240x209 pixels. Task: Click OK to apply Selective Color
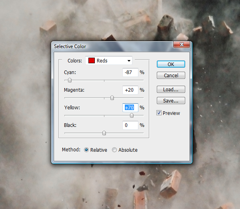pos(171,64)
